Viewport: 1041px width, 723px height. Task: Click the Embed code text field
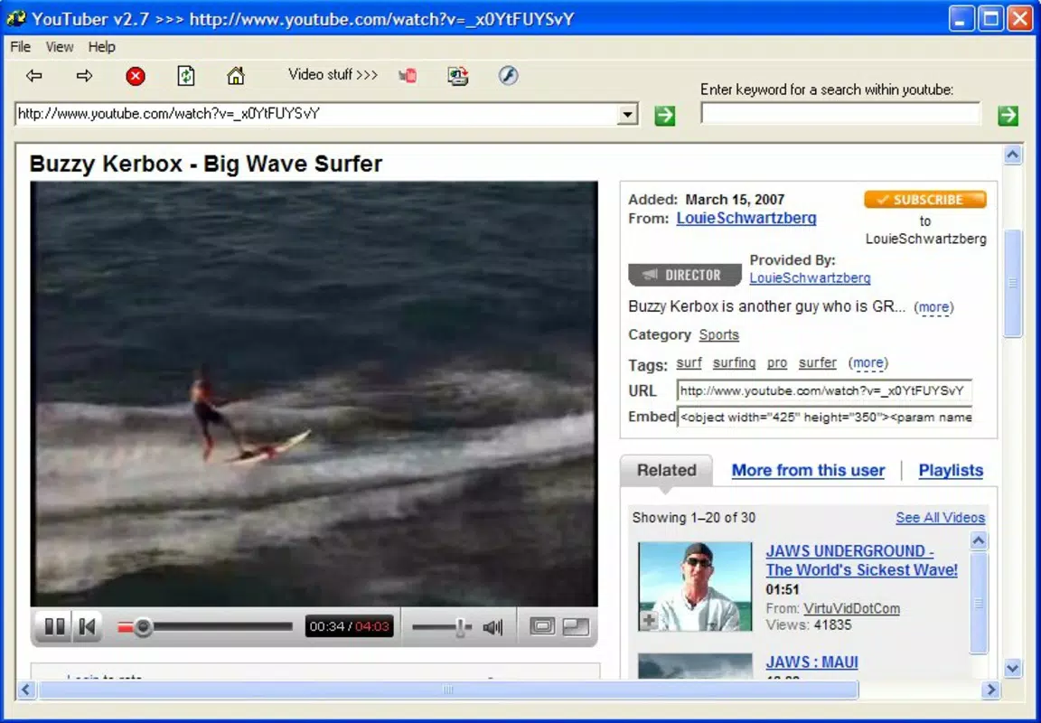coord(824,418)
